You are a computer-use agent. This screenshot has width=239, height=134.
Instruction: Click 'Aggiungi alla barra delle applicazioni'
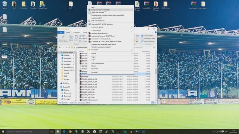coord(103,44)
